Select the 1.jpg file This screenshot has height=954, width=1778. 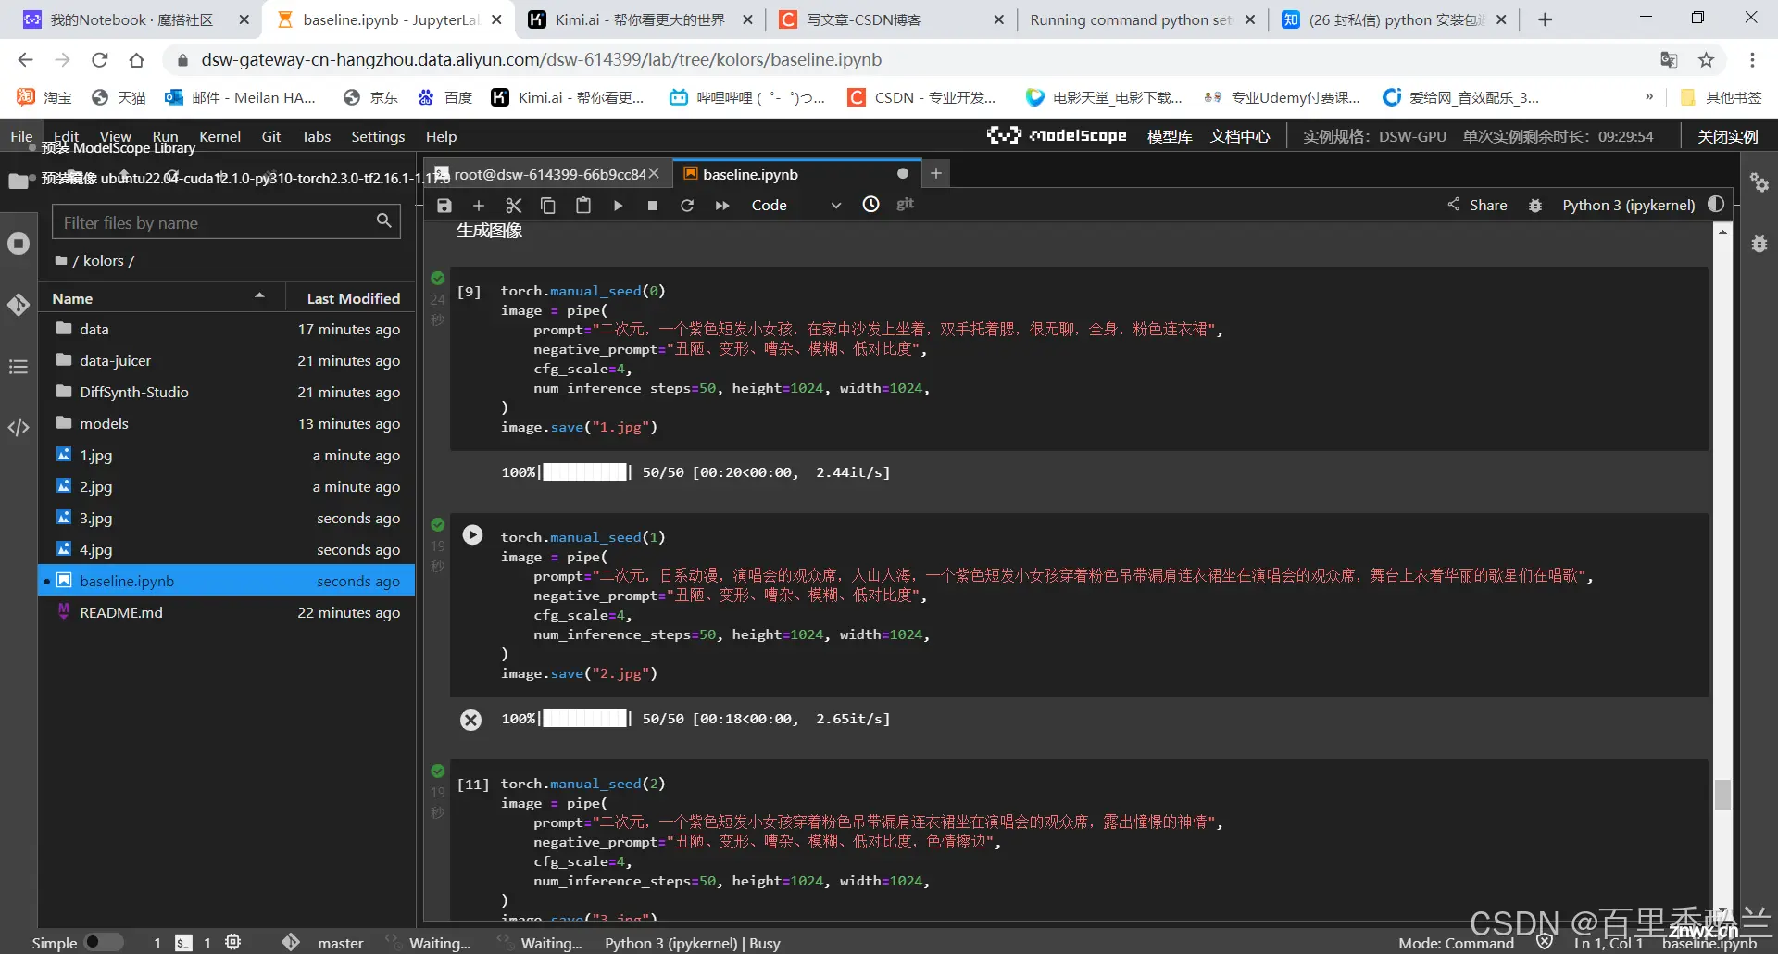click(226, 455)
